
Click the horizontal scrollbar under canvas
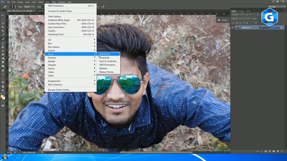click(156, 153)
